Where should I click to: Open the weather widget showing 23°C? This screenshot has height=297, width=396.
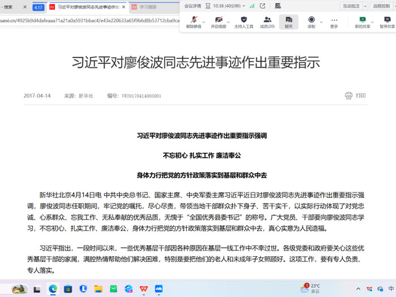311,289
